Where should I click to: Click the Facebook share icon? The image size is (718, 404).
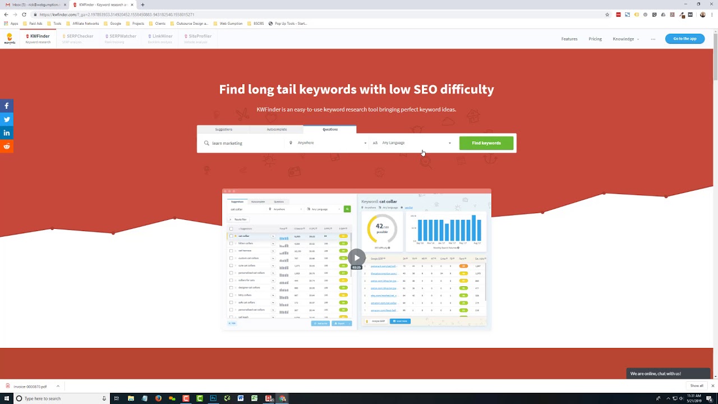pos(7,105)
